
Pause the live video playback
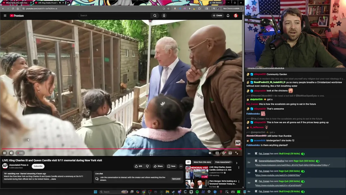(x=4, y=153)
